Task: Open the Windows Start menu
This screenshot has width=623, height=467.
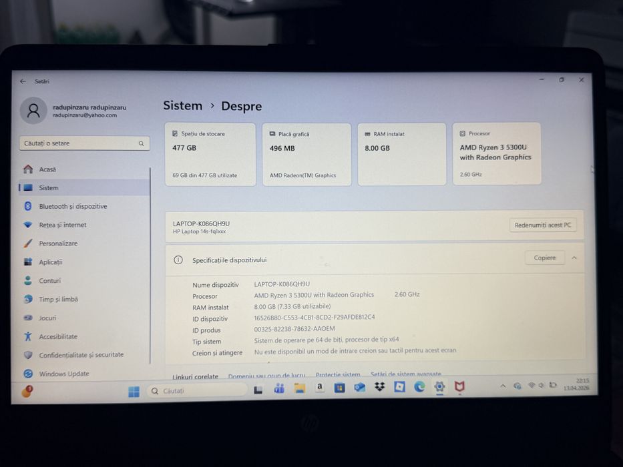Action: [x=134, y=391]
